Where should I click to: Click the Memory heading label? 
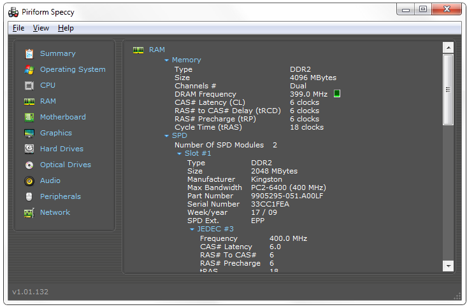187,60
